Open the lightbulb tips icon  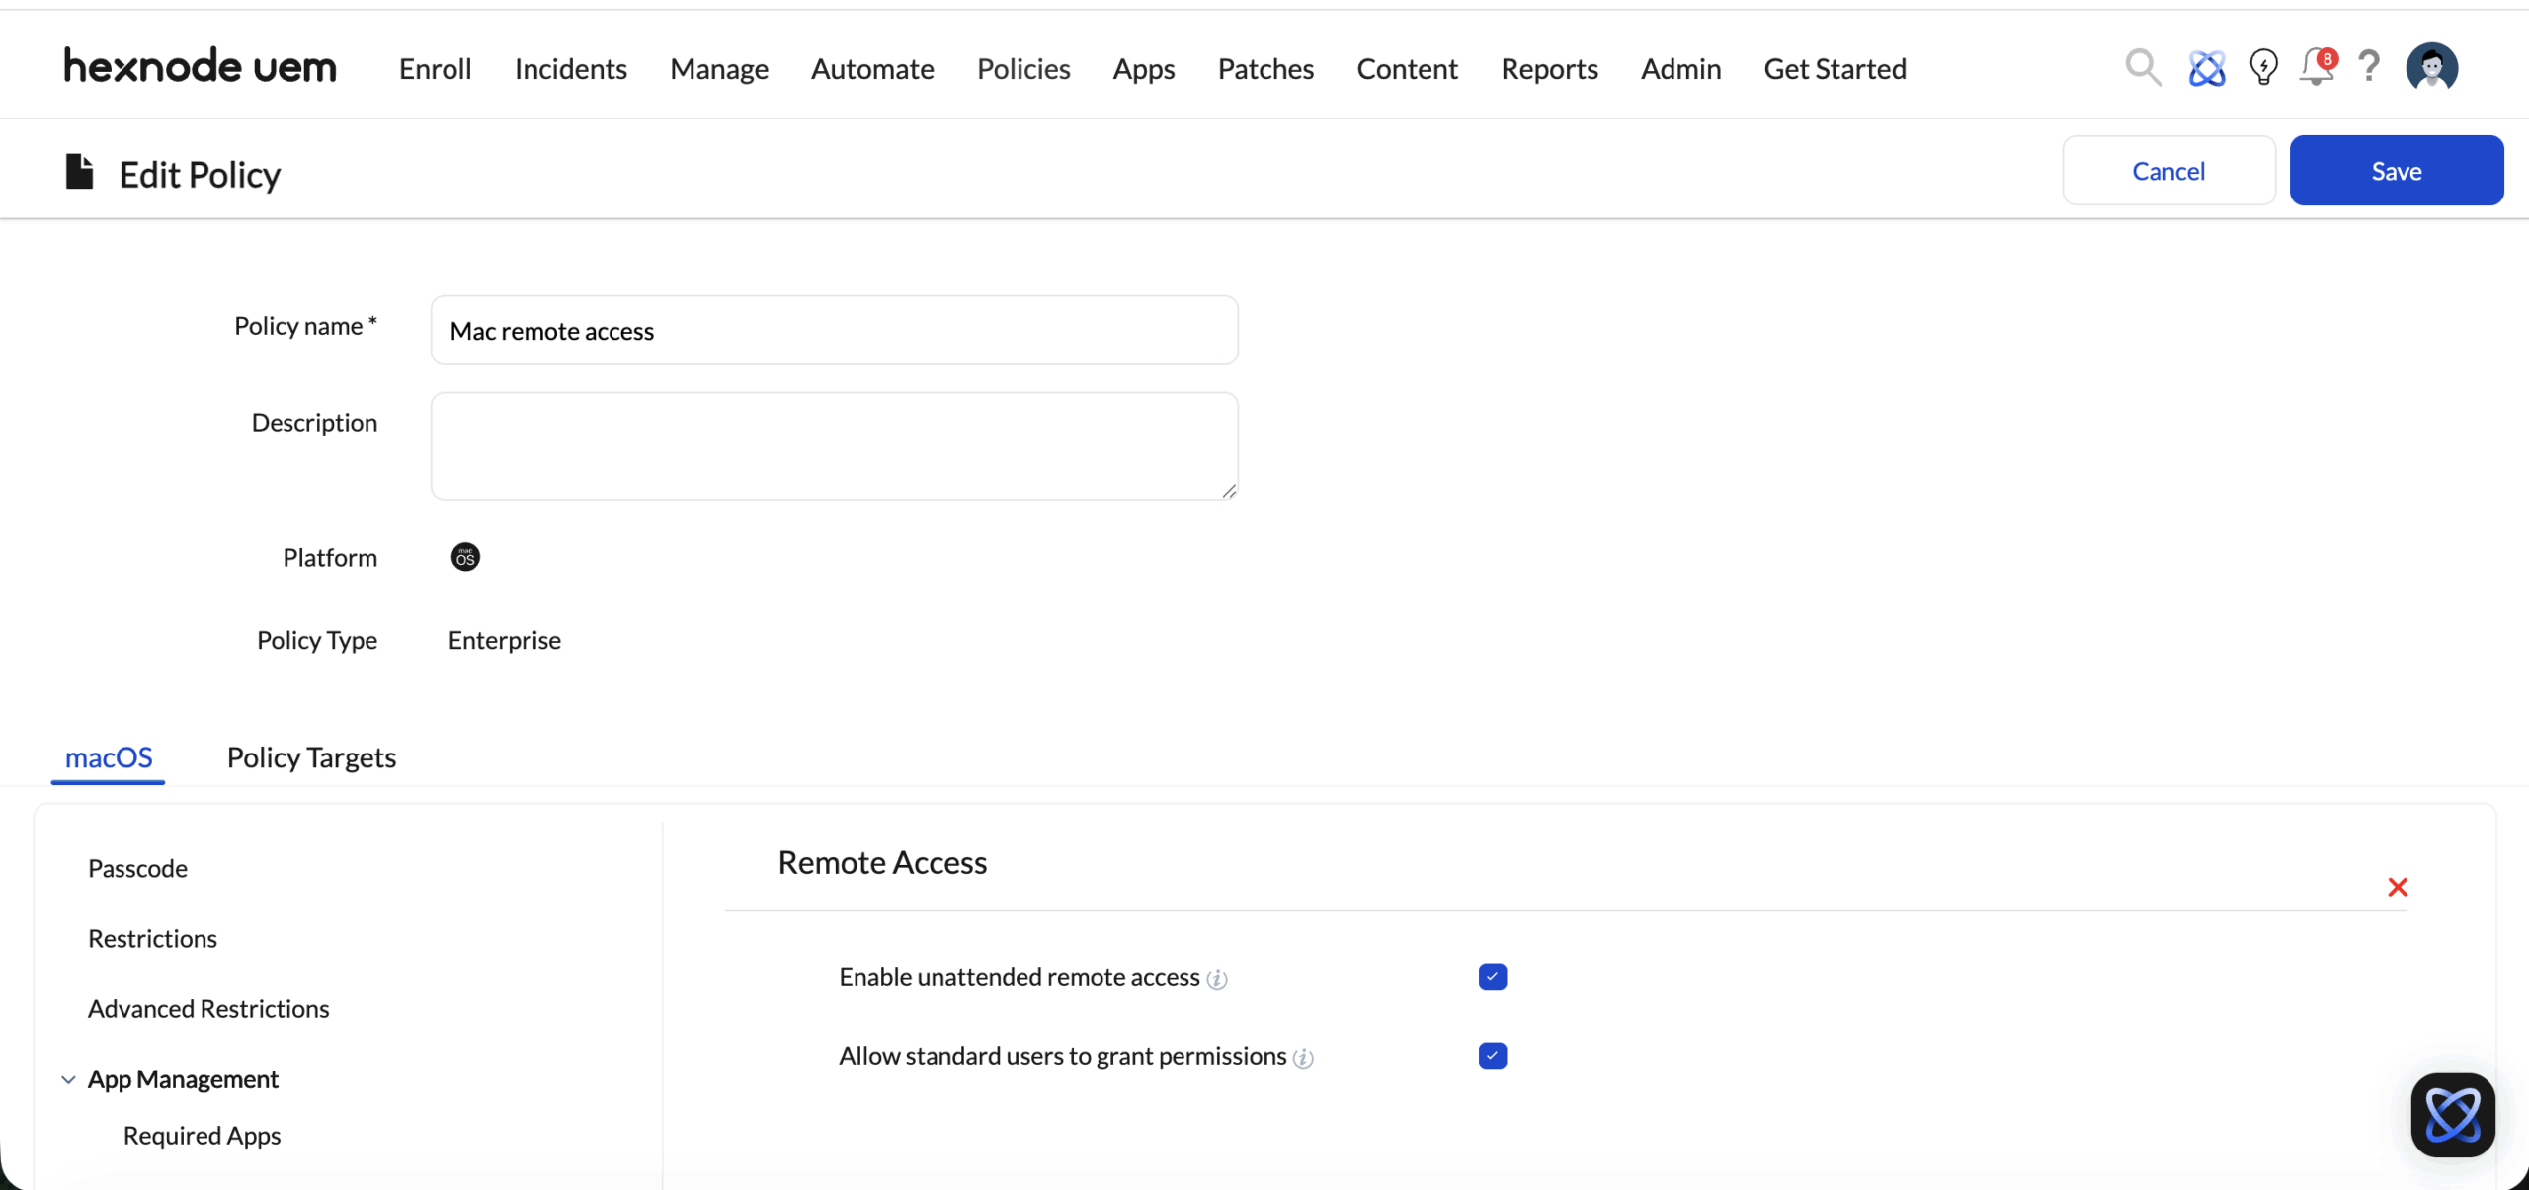(x=2262, y=68)
